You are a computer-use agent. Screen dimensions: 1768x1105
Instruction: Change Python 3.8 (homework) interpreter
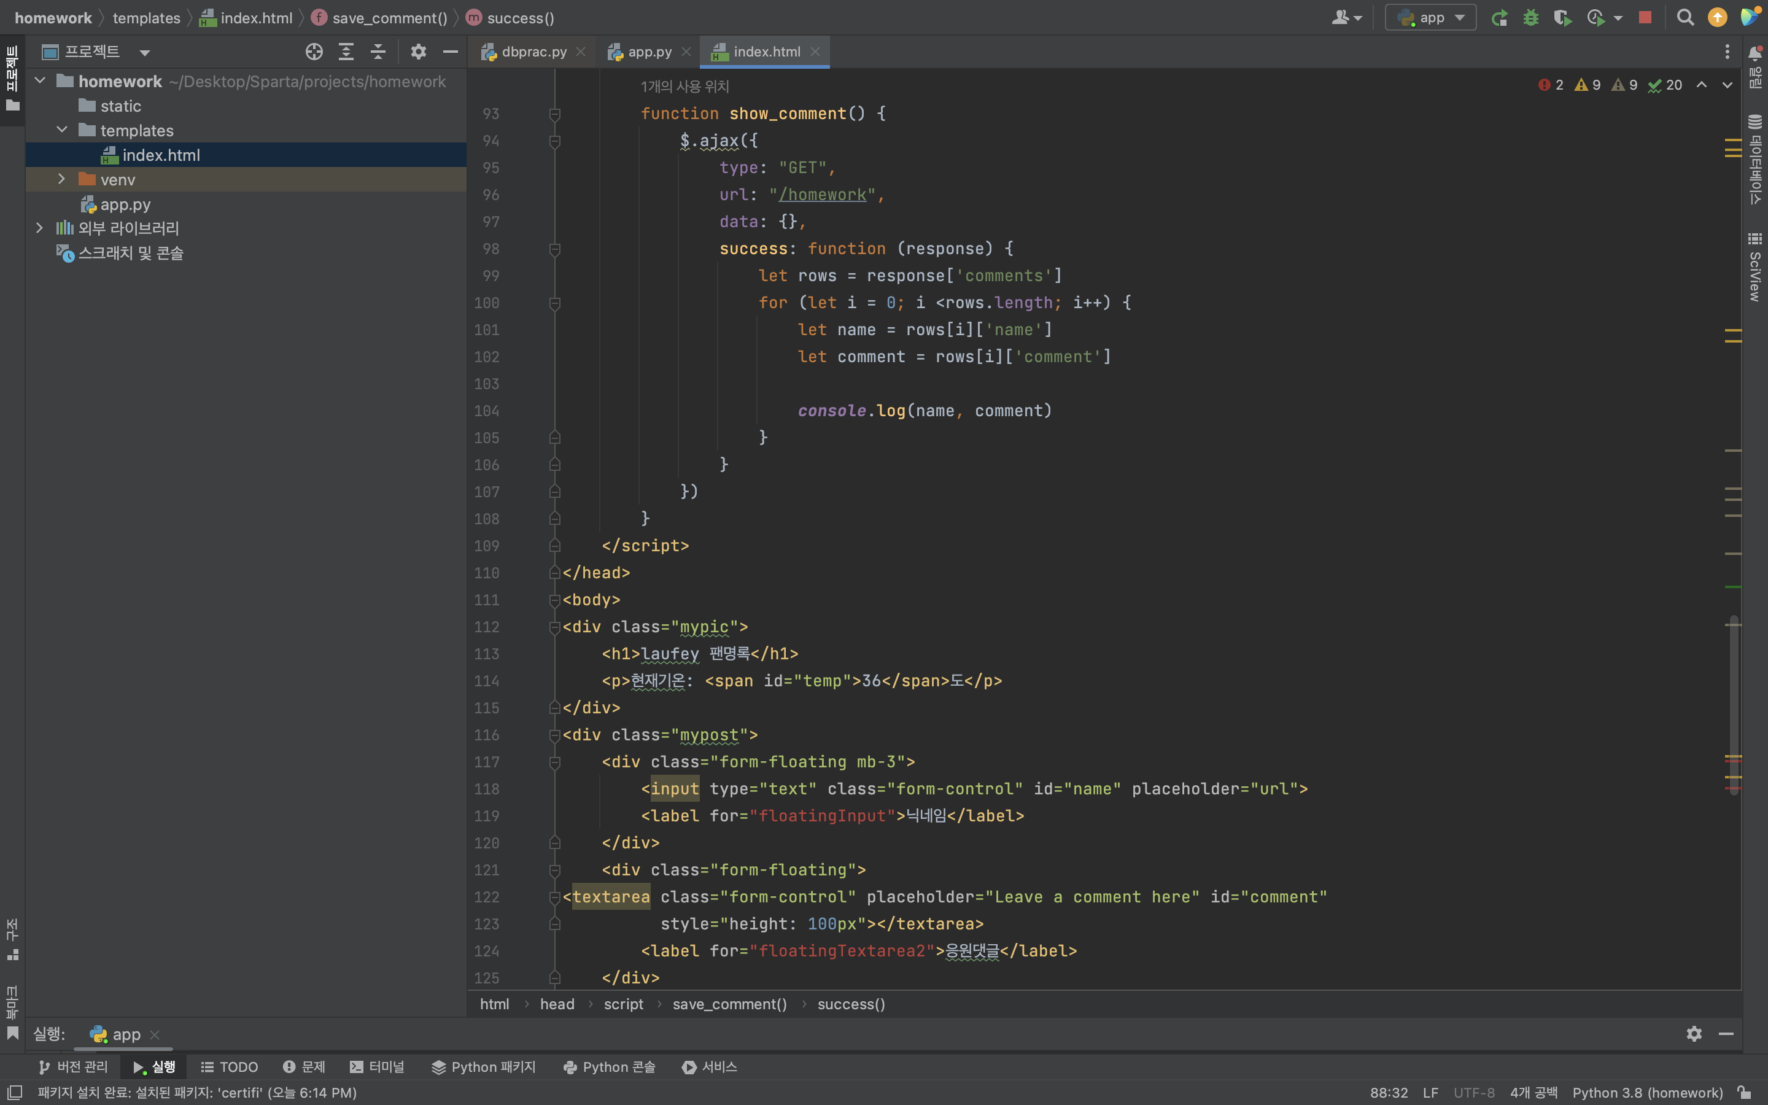point(1648,1092)
